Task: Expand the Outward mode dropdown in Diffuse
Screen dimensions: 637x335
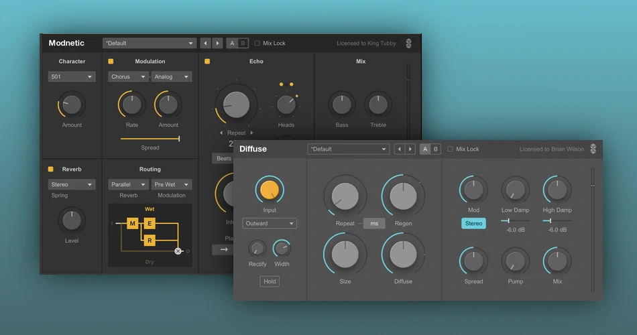Action: tap(270, 224)
